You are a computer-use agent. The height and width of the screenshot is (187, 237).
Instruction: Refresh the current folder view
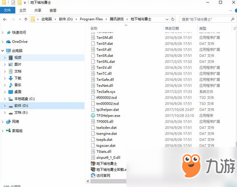(x=173, y=20)
